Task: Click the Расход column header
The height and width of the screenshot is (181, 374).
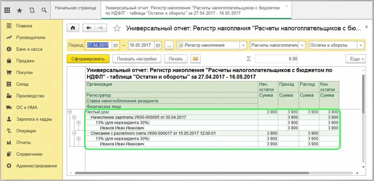Action: point(309,87)
